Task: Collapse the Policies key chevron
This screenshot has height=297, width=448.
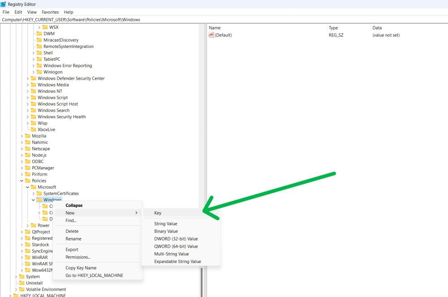Action: click(22, 181)
